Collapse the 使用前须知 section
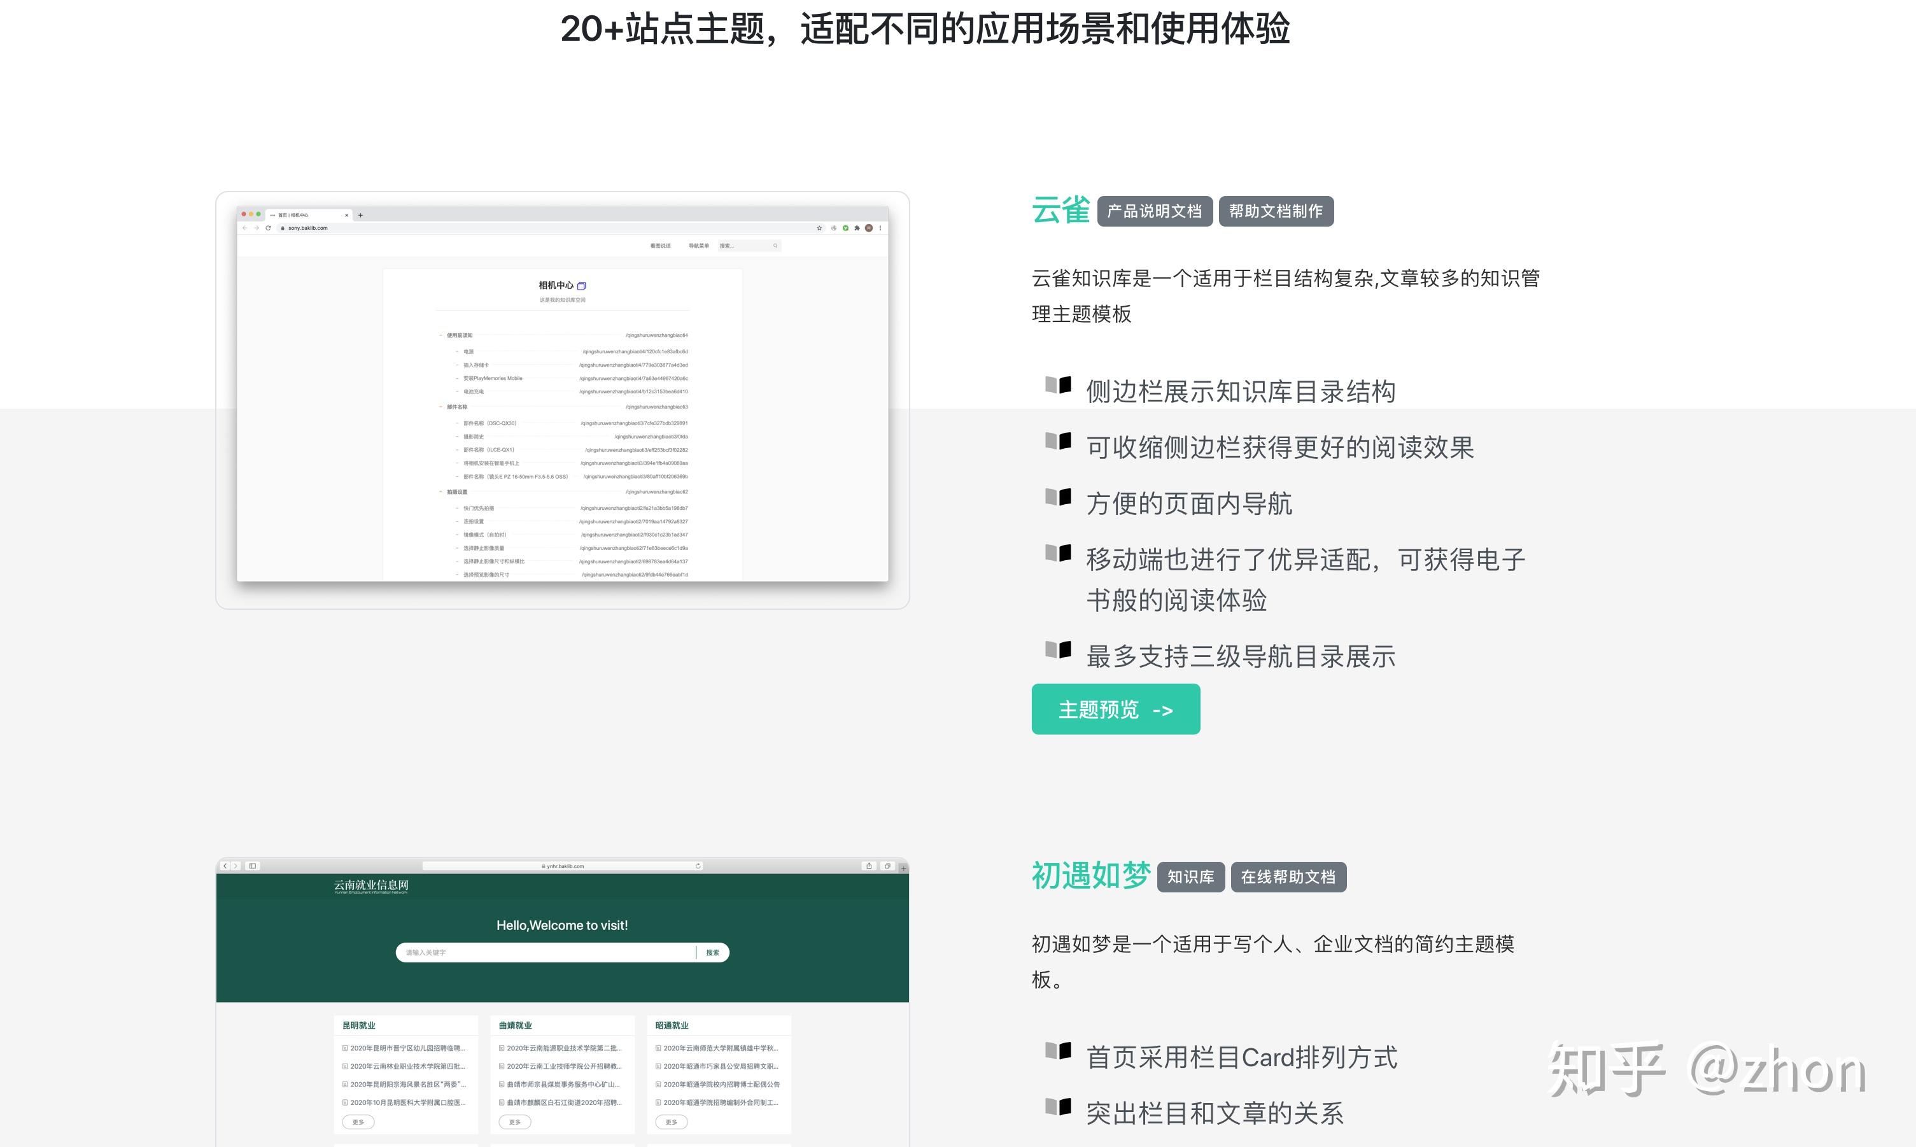 (x=440, y=335)
